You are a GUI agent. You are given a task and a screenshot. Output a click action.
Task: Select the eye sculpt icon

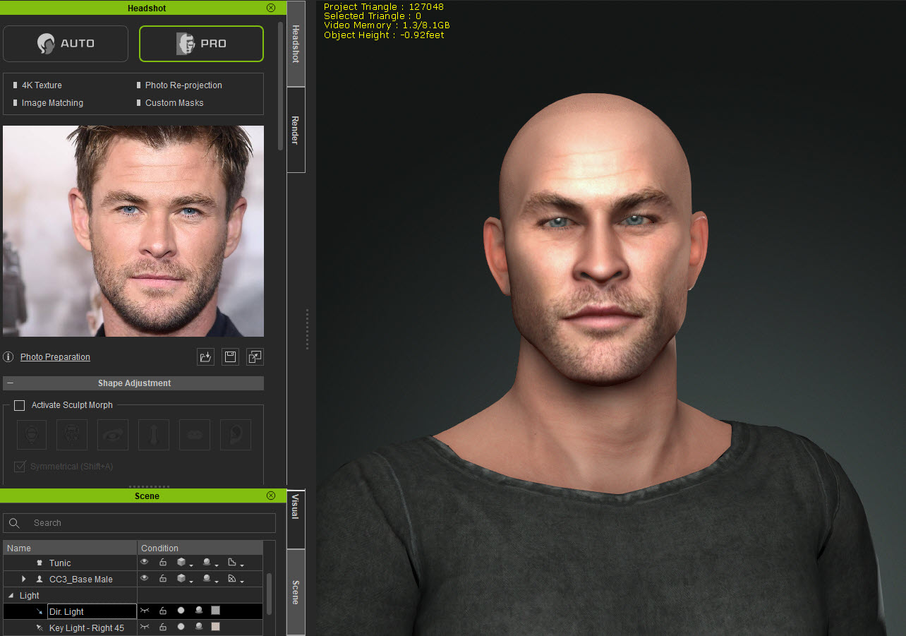113,435
